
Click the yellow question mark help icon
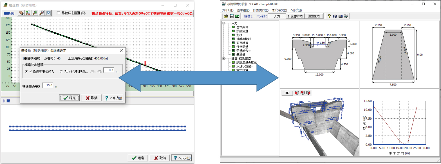click(x=329, y=16)
